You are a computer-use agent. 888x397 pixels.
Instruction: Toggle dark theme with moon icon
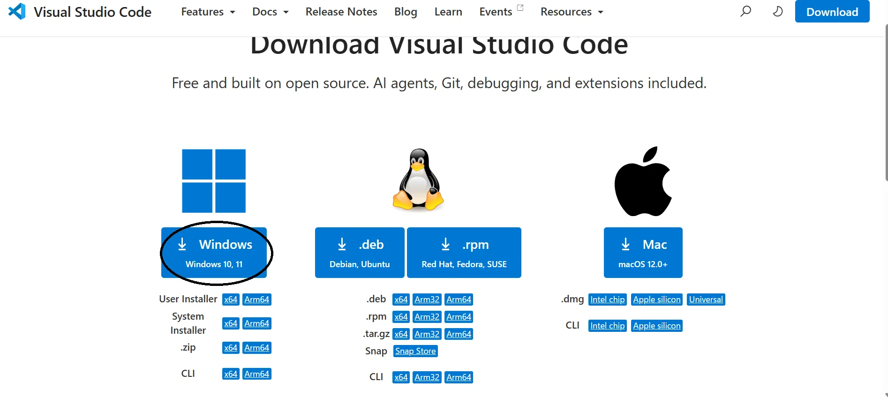[x=777, y=11]
